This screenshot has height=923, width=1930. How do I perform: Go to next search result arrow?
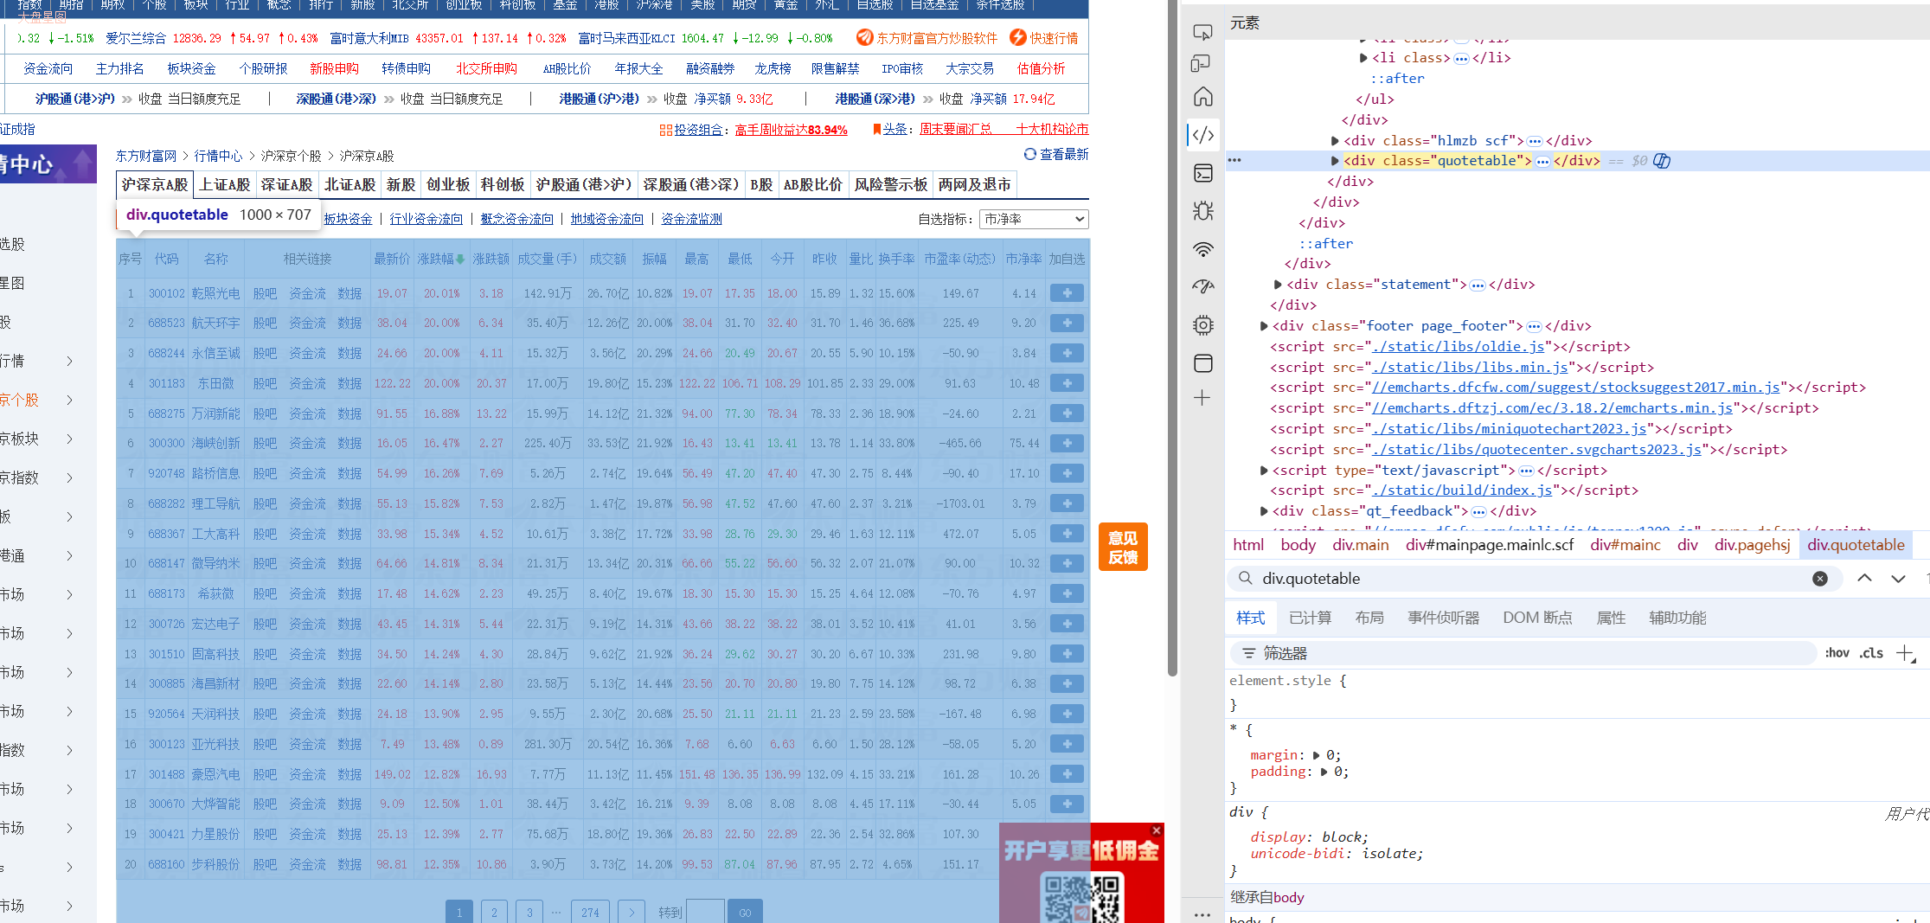1898,578
